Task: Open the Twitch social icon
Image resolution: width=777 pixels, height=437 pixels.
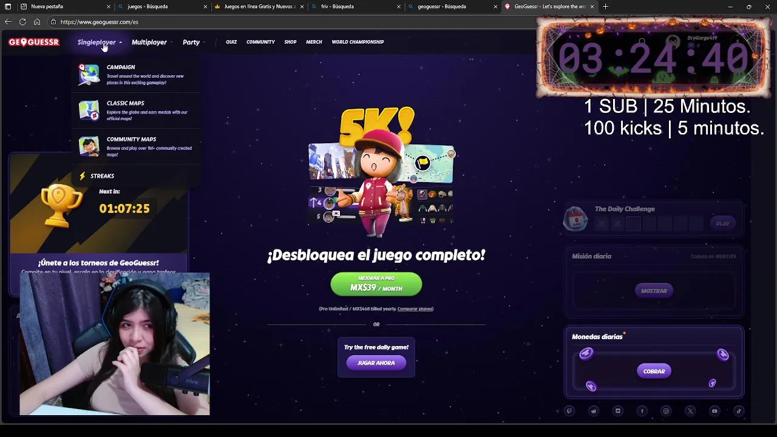Action: [x=569, y=411]
